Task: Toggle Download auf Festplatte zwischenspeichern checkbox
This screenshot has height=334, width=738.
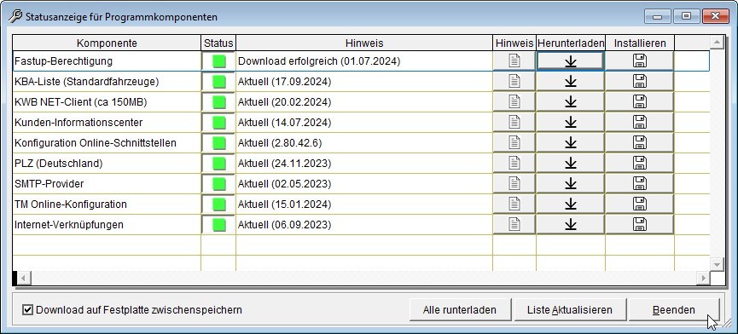Action: (28, 310)
